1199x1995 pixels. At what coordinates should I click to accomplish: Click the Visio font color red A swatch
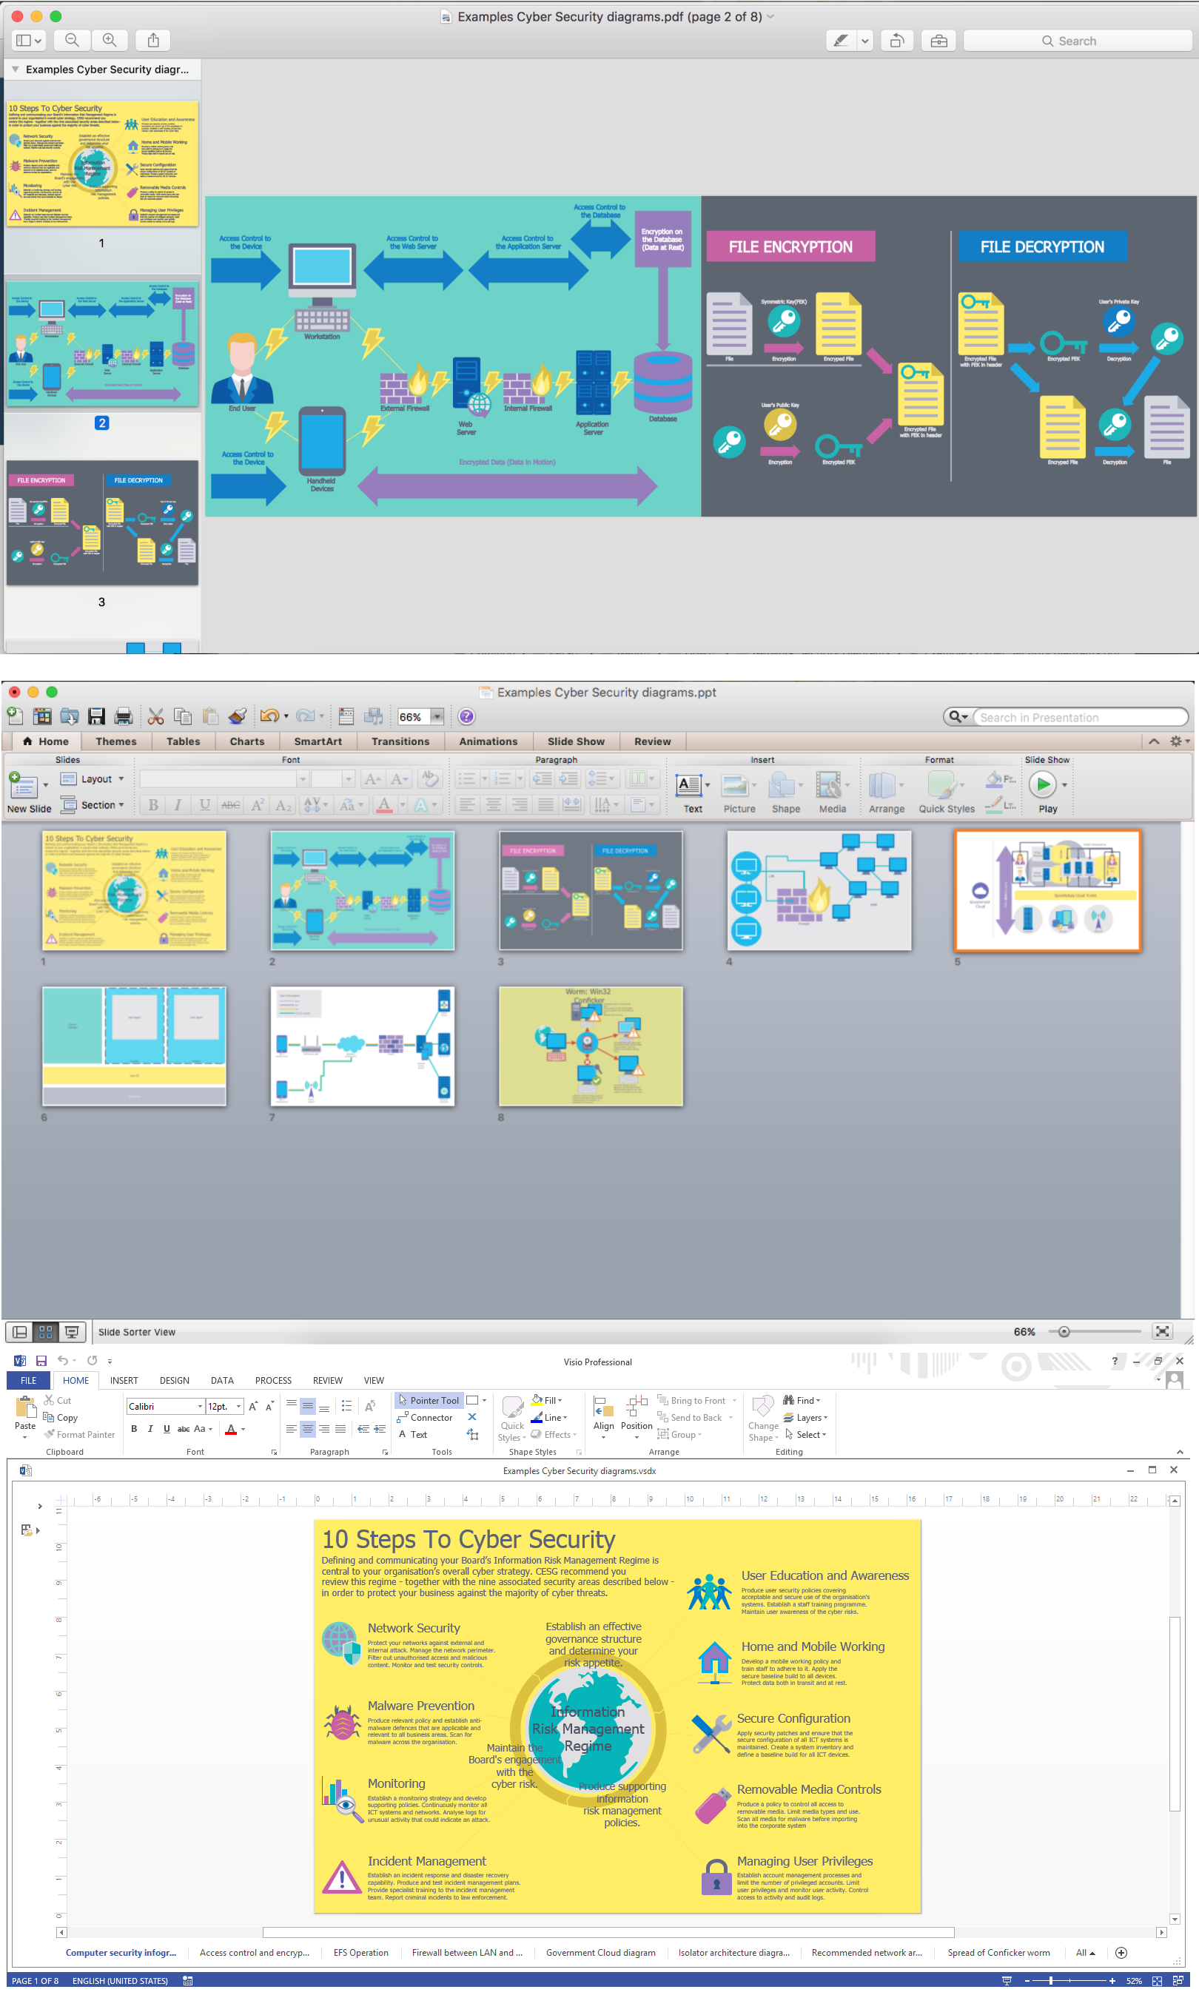coord(231,1429)
